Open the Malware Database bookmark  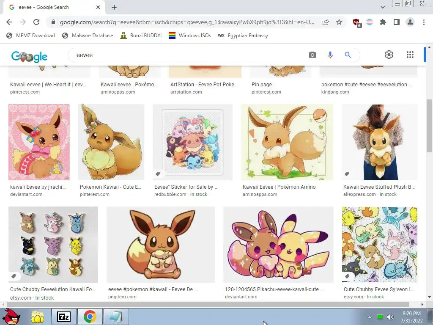pyautogui.click(x=88, y=36)
